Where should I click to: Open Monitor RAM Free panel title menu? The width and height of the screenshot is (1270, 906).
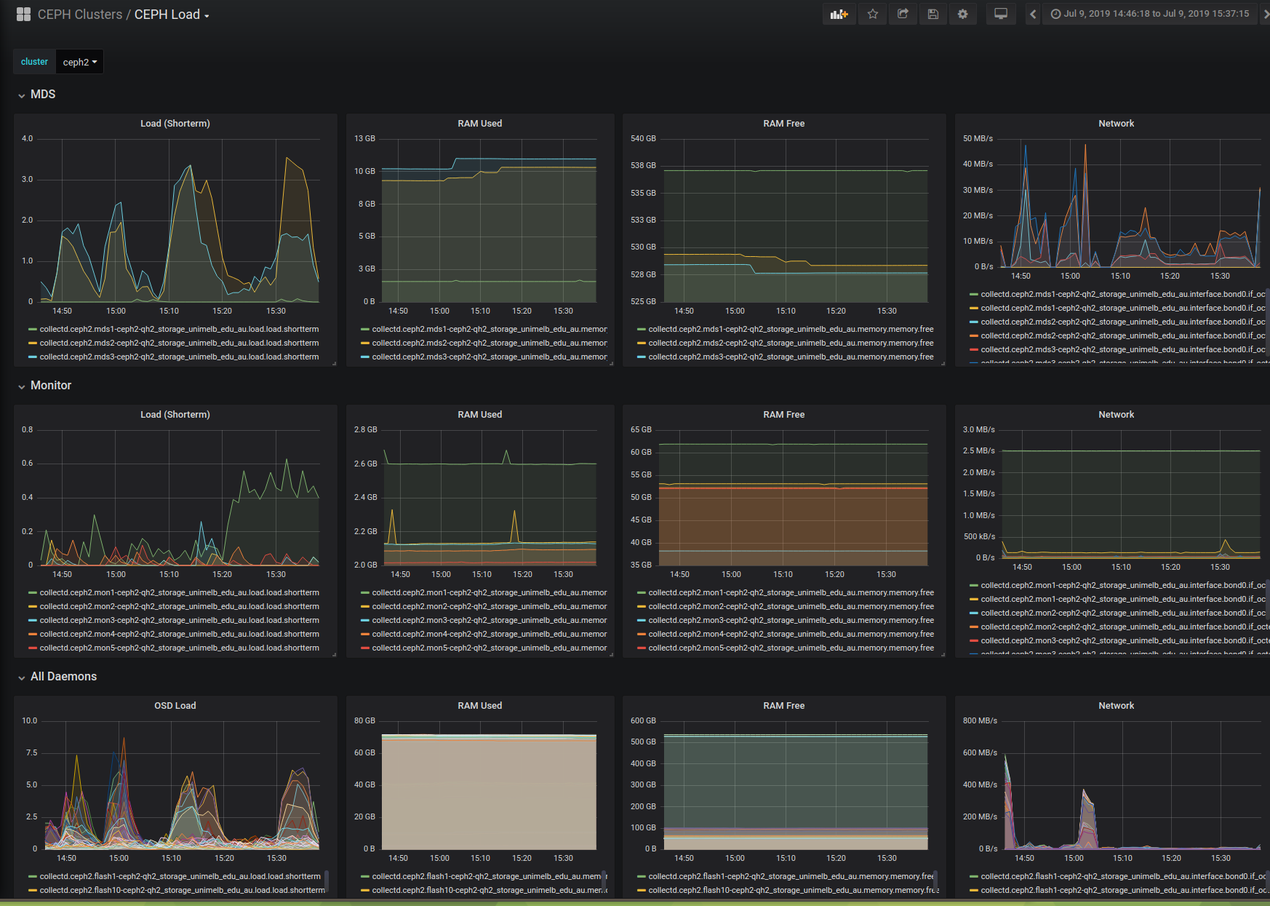(784, 415)
